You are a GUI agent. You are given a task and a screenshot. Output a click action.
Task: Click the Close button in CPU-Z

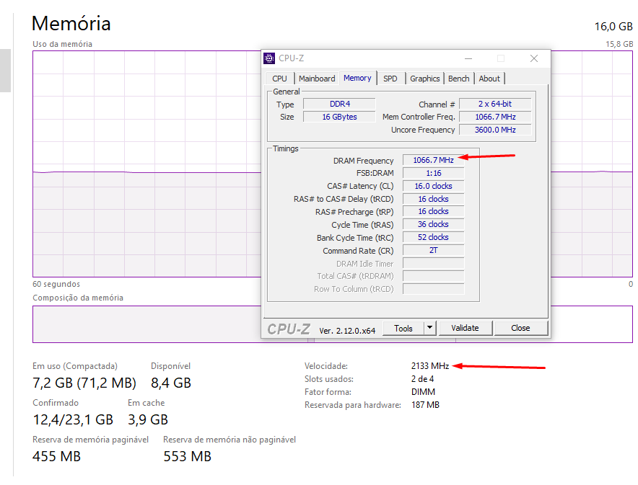(520, 328)
